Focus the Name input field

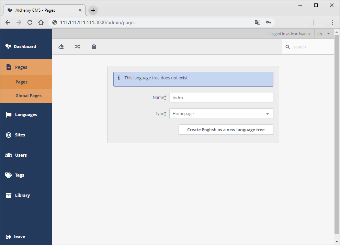[x=221, y=98]
